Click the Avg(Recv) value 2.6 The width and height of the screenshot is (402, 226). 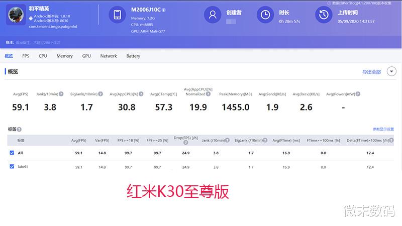[306, 107]
